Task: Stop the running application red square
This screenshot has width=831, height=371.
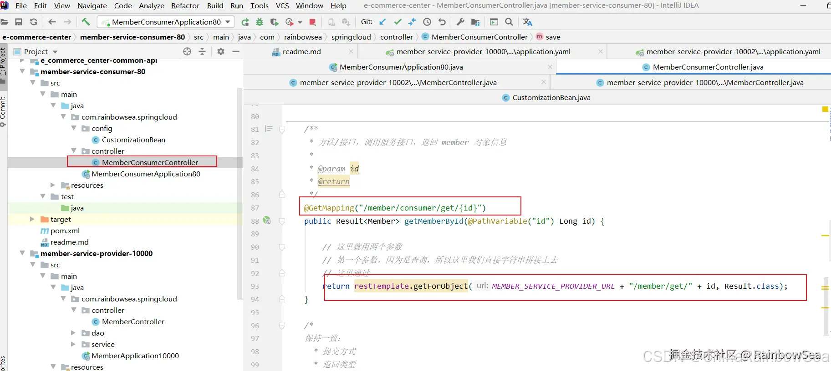Action: 312,22
